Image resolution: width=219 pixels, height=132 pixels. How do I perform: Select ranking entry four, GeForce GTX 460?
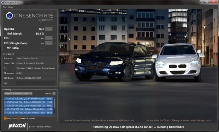point(28,109)
